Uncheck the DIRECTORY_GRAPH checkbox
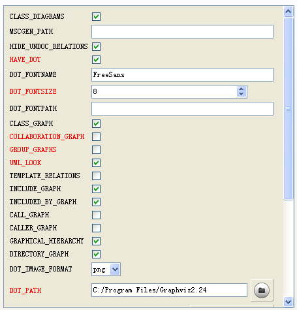Screen dimensions: 297x310 coord(96,254)
